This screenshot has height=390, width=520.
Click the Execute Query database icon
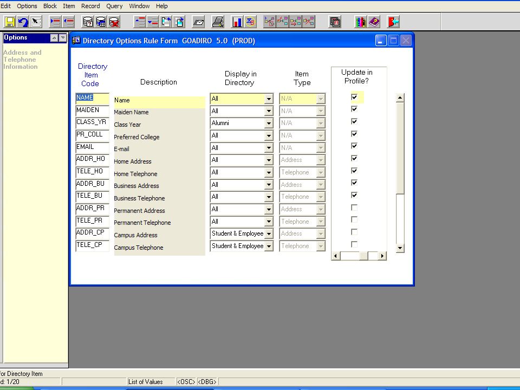click(x=101, y=22)
